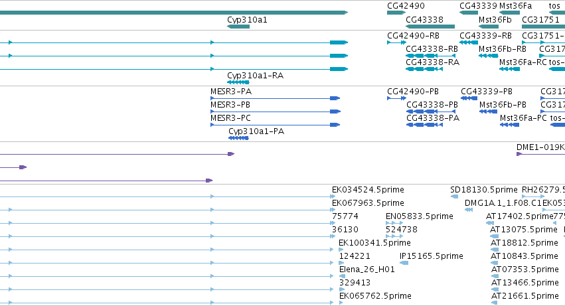Select EST EK067963.5prime
The image size is (565, 306).
pos(368,203)
